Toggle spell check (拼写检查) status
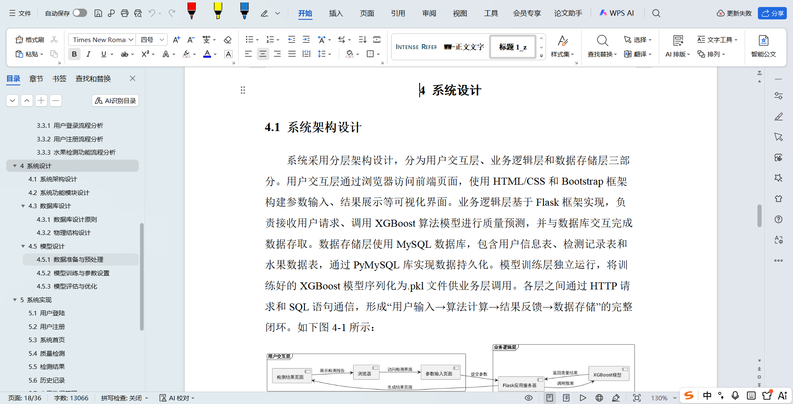Screen dimensions: 793x404 pos(124,398)
